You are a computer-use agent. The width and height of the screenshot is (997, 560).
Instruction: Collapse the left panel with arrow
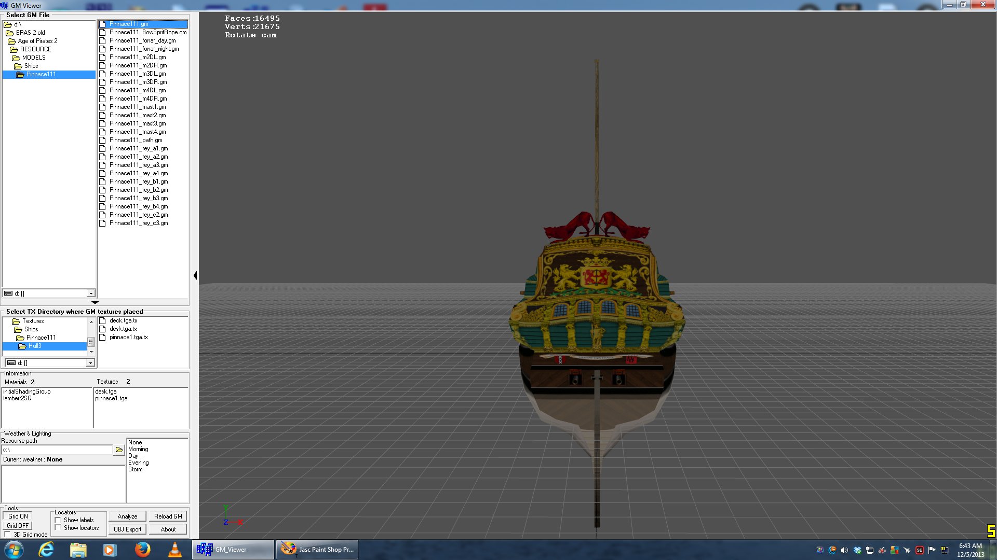point(195,275)
